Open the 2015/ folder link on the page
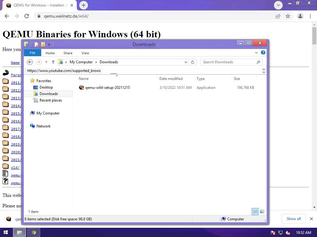 16,114
